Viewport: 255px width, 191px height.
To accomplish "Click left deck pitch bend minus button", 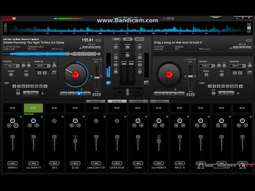I will click(95, 94).
